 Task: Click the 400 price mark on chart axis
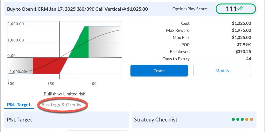93,84
